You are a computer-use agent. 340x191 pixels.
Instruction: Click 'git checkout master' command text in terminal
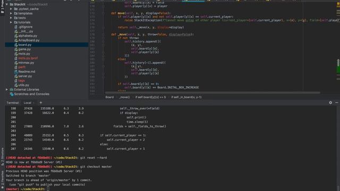(96, 167)
